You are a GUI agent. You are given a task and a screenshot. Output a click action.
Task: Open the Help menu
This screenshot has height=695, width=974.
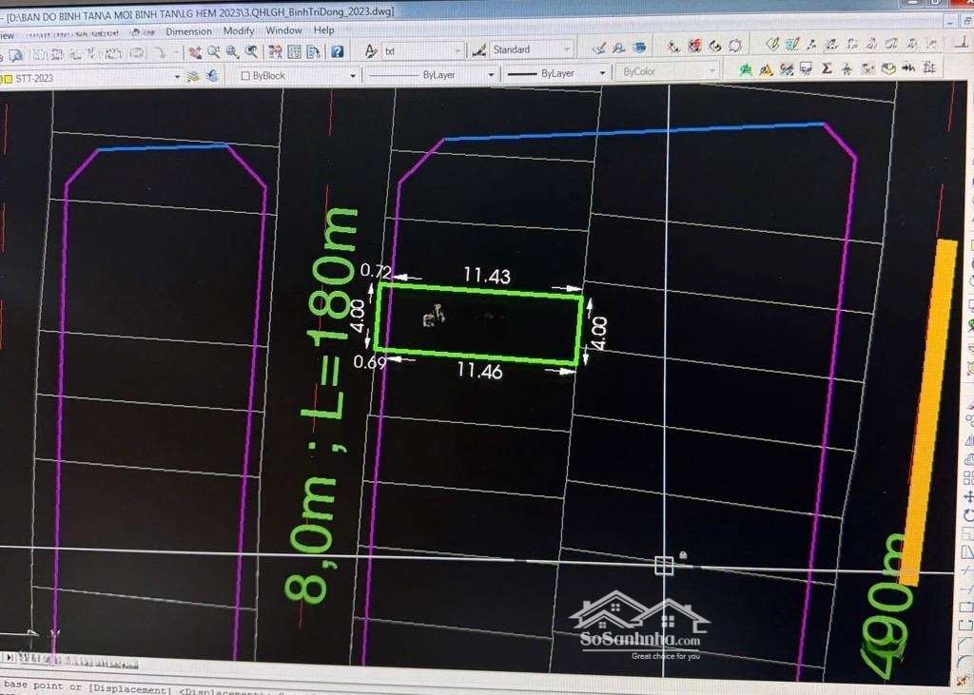[x=323, y=30]
